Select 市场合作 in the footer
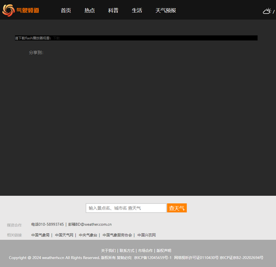The image size is (276, 267). coord(145,251)
